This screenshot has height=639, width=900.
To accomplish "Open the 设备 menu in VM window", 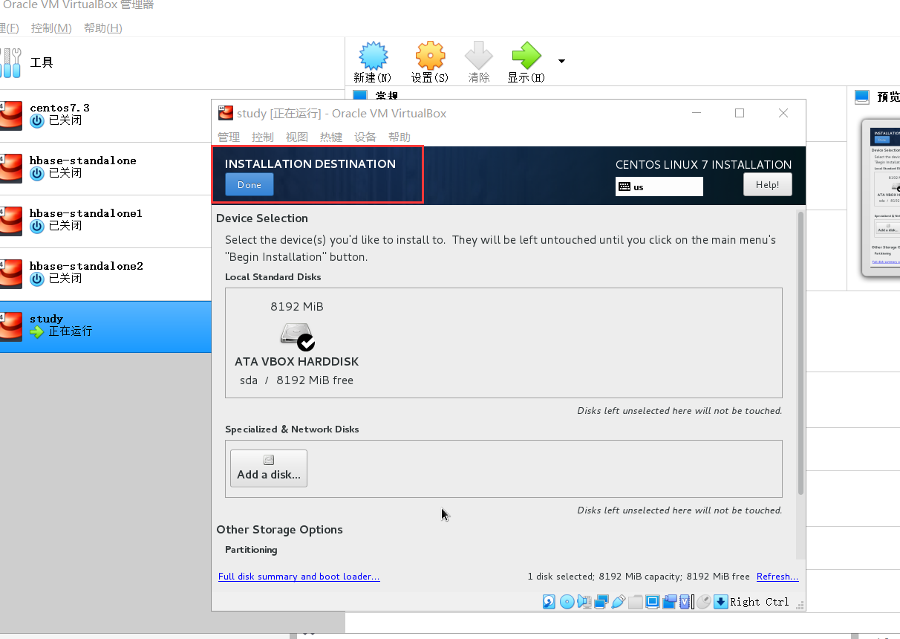I will (x=364, y=137).
